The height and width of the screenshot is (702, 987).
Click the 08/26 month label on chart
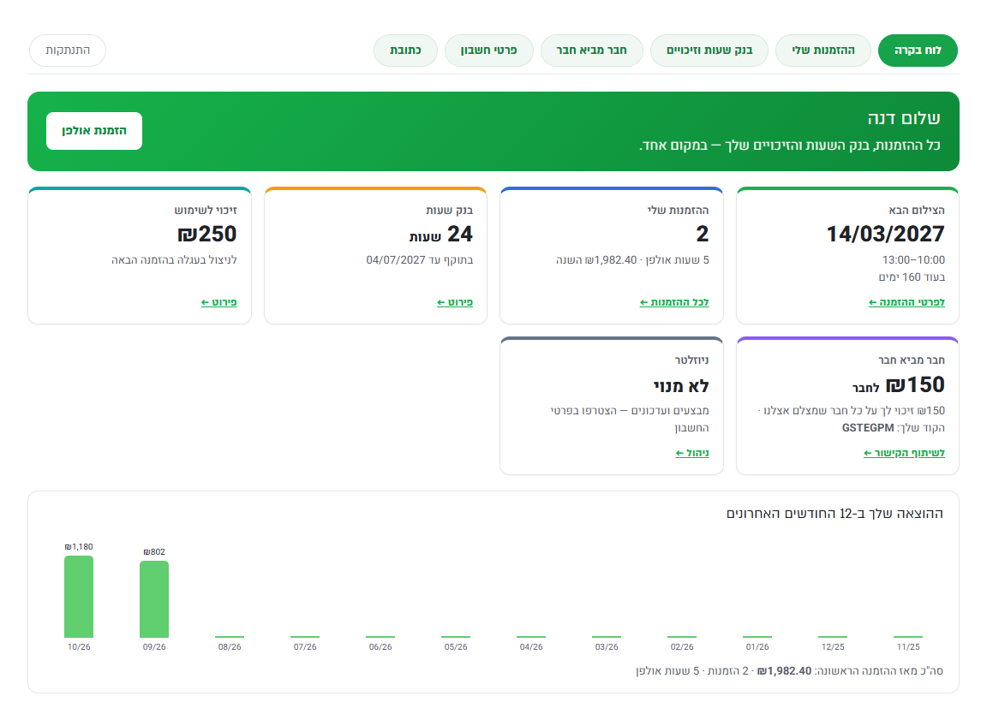(230, 646)
